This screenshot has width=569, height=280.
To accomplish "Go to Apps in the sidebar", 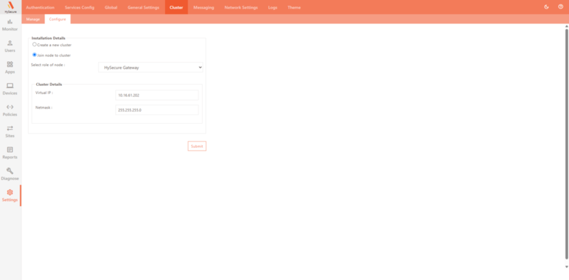I will [x=10, y=68].
